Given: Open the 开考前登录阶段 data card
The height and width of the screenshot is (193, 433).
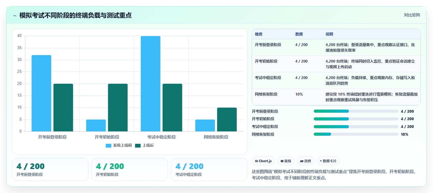Looking at the screenshot, I should [x=50, y=169].
